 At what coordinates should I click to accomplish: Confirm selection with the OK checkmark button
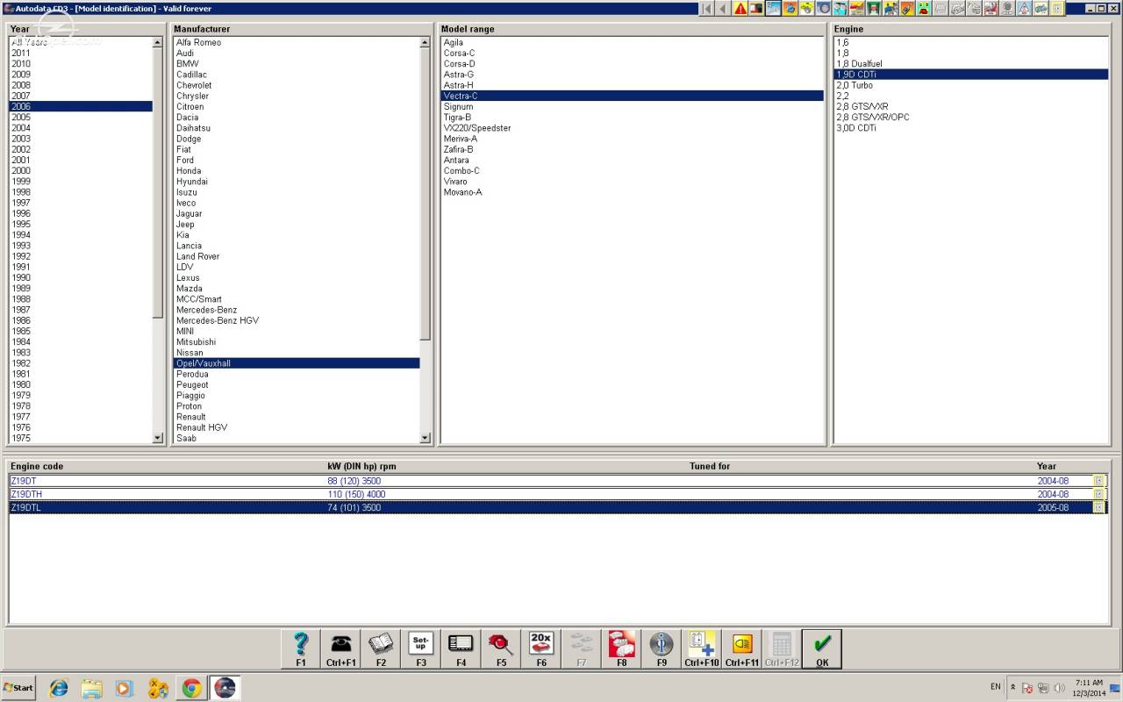[x=822, y=648]
